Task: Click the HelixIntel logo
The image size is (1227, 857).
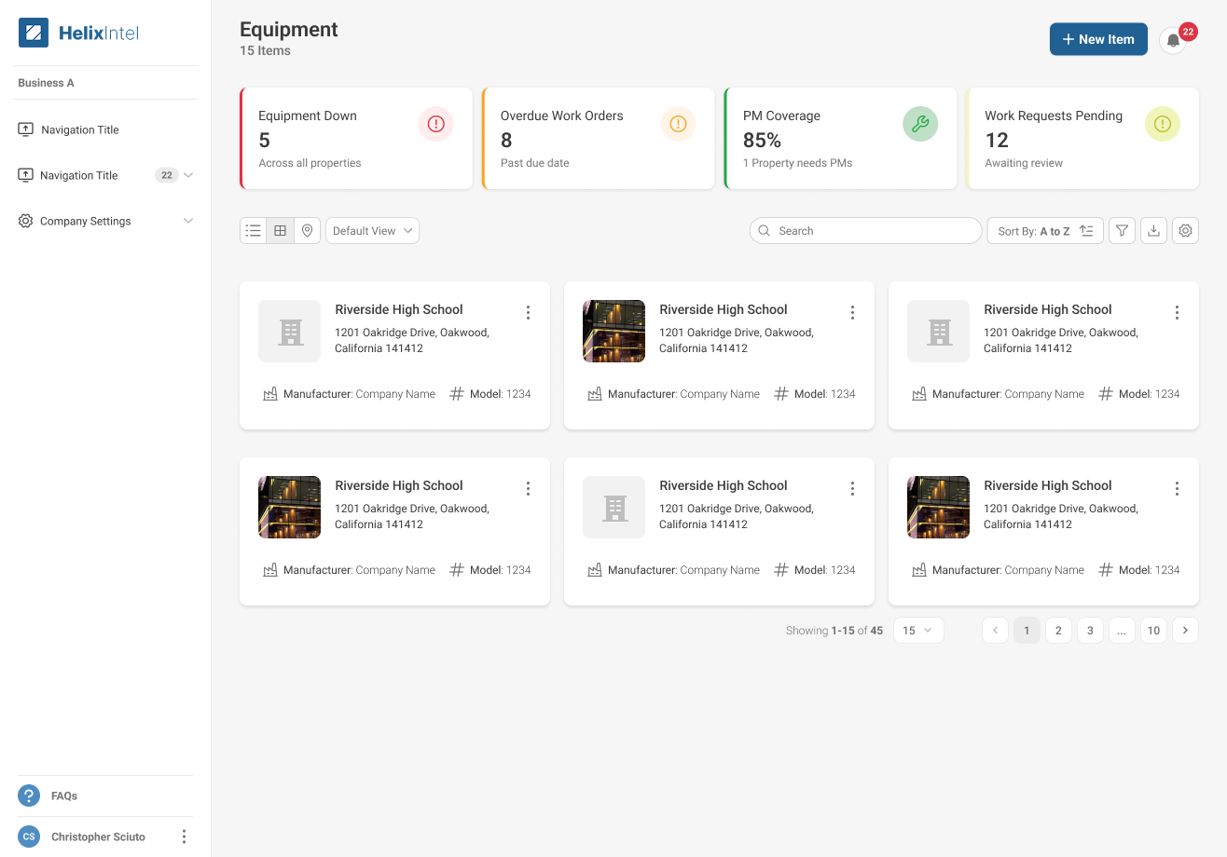Action: point(79,34)
